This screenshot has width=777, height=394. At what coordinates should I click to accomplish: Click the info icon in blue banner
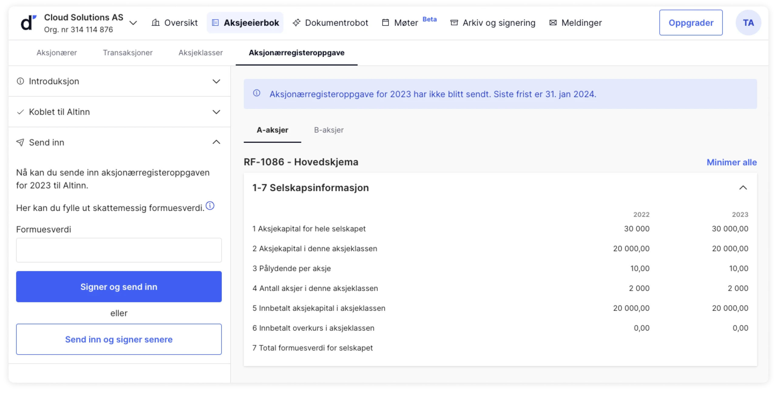point(257,93)
